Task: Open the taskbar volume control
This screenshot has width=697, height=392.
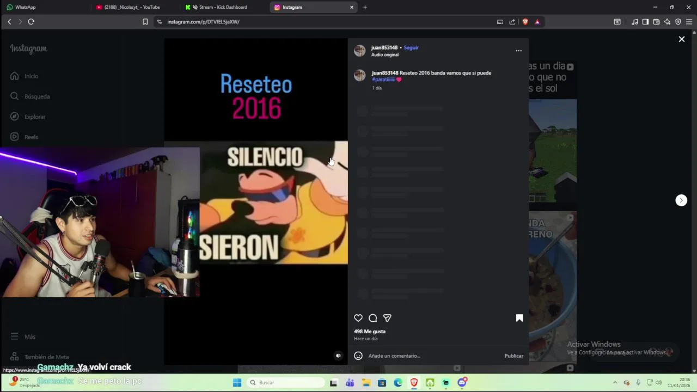Action: tap(658, 383)
